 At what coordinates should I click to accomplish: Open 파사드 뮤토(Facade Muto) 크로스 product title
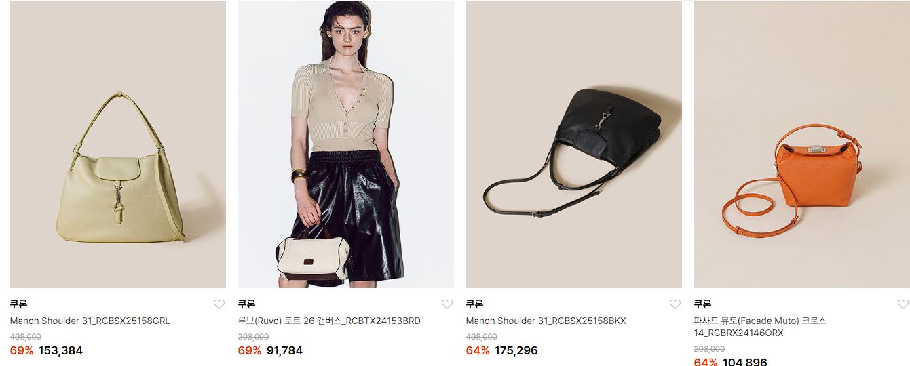click(760, 327)
